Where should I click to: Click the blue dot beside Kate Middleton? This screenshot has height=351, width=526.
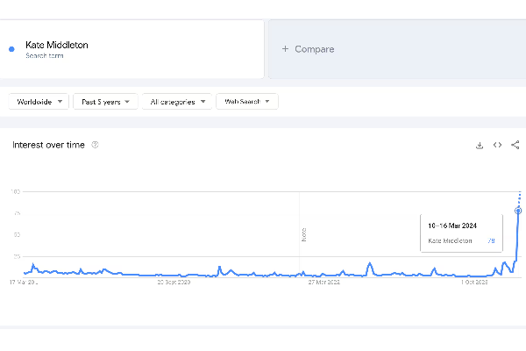11,49
